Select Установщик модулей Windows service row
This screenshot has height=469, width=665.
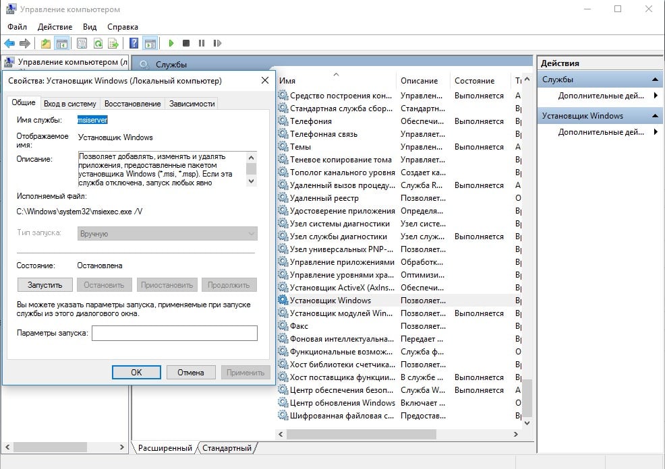[x=399, y=313]
